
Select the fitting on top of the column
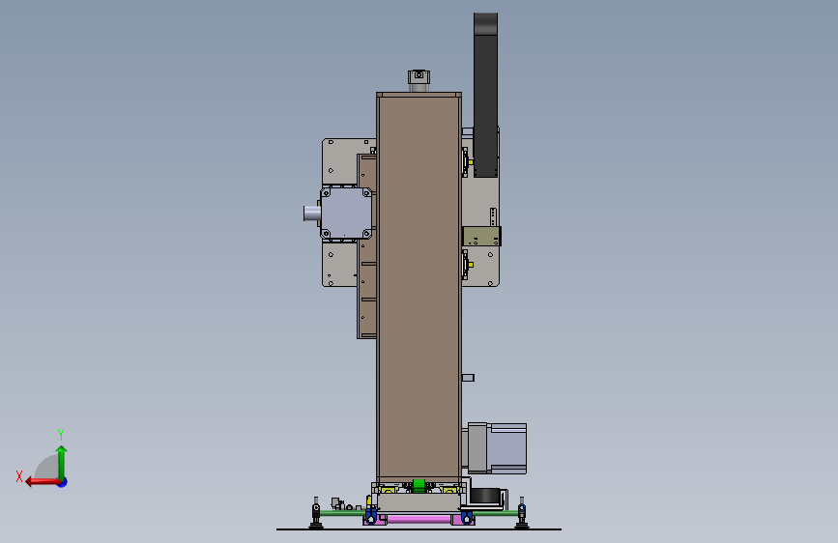[419, 80]
